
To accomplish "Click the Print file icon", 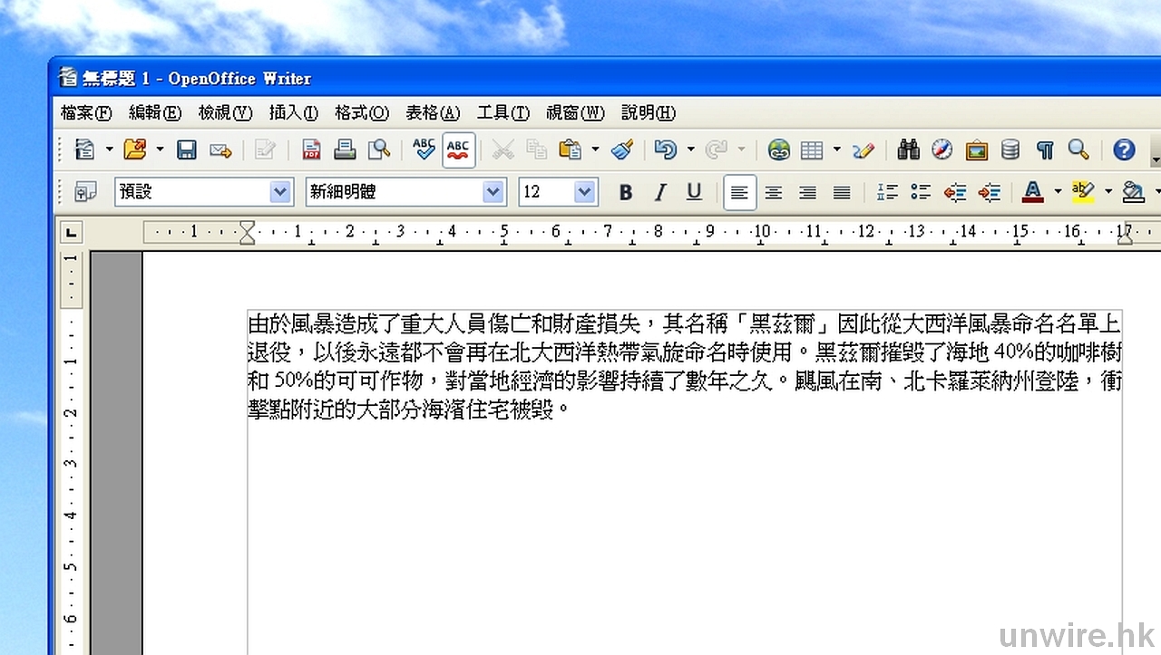I will coord(345,149).
